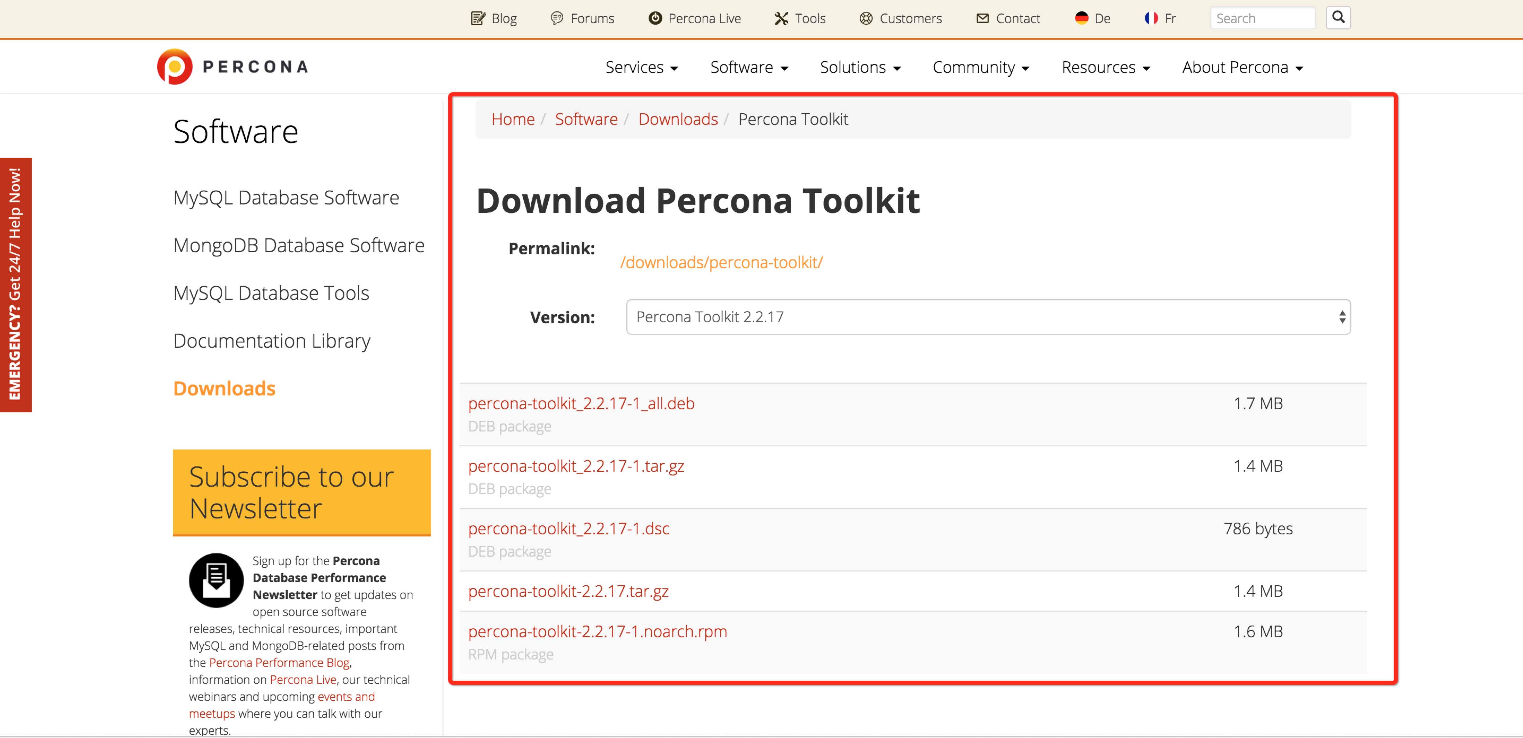Image resolution: width=1523 pixels, height=738 pixels.
Task: Open MongoDB Database Software sidebar item
Action: (x=299, y=245)
